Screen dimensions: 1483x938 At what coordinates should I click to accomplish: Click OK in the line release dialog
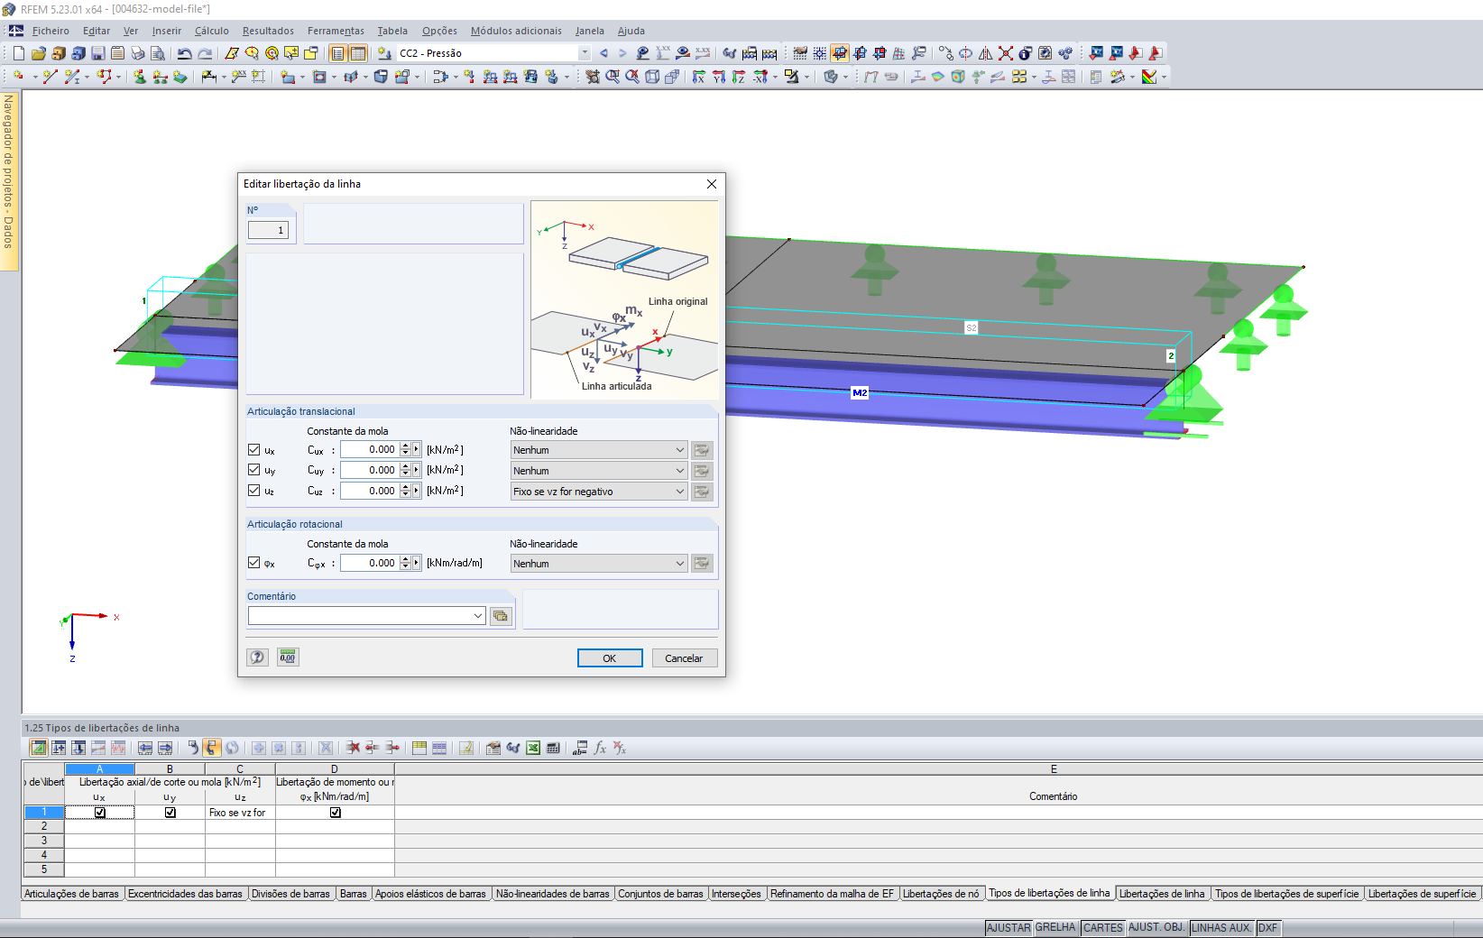coord(610,658)
